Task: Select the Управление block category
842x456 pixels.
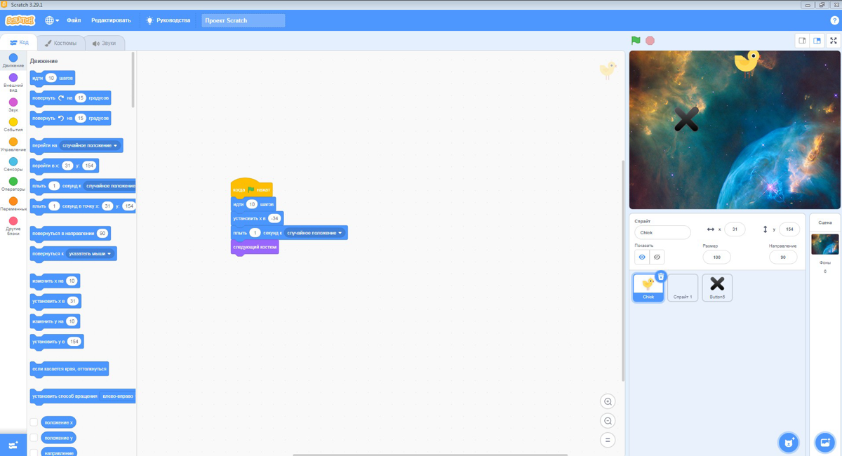Action: tap(13, 145)
